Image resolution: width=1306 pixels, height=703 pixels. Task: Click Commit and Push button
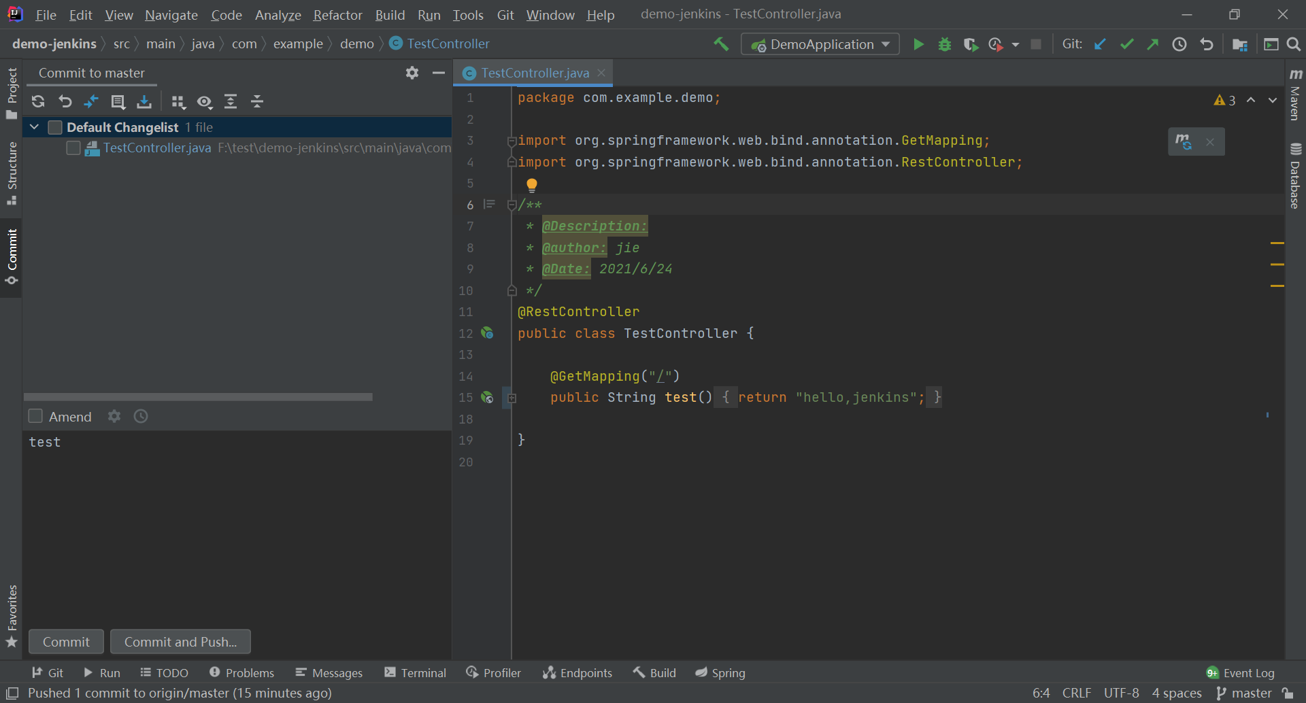180,642
